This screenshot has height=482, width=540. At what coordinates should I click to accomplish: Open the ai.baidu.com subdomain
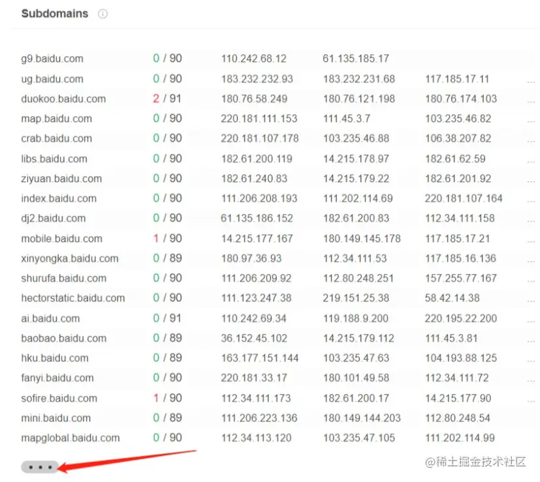[x=50, y=318]
